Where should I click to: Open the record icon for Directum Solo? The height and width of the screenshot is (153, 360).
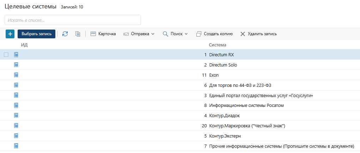pyautogui.click(x=16, y=65)
